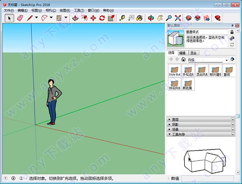Select the Orbit tool
This screenshot has height=184, width=242.
(151, 18)
